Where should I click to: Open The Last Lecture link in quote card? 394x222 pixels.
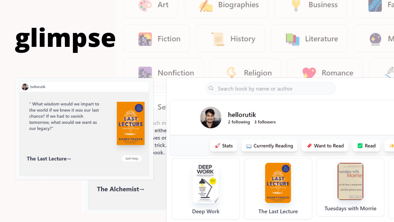click(x=49, y=159)
